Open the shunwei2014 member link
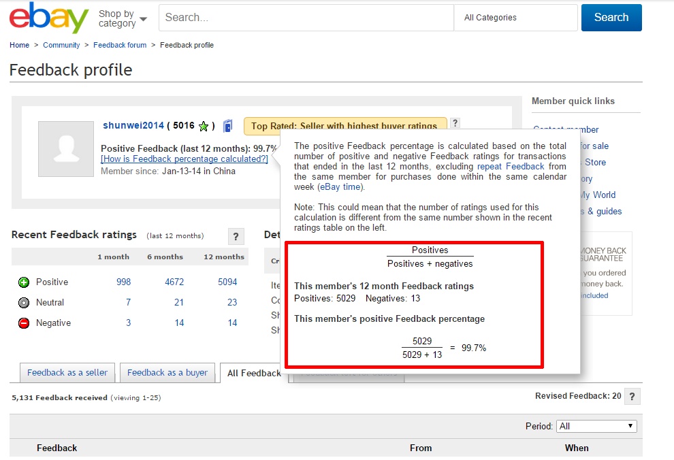Screen dimensions: 674x460 133,126
